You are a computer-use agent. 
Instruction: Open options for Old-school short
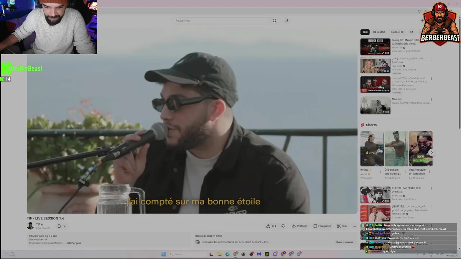405,171
